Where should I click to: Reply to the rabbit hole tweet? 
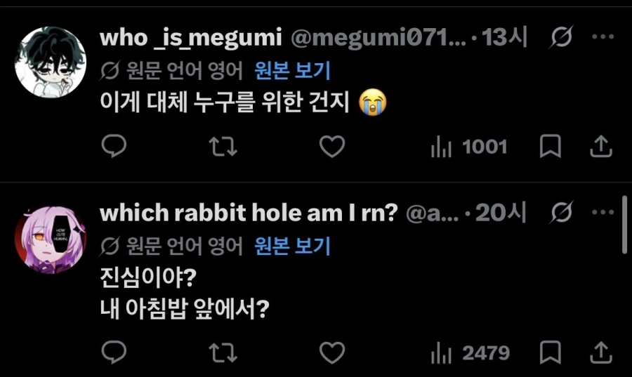point(114,352)
